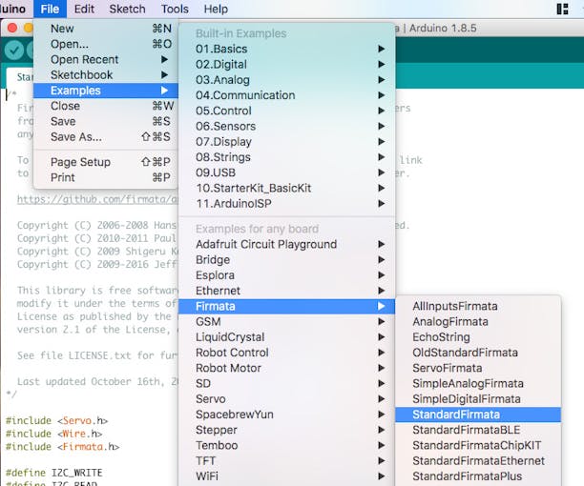Image resolution: width=584 pixels, height=486 pixels.
Task: Load the StandardFirmata sketch
Action: [x=478, y=415]
